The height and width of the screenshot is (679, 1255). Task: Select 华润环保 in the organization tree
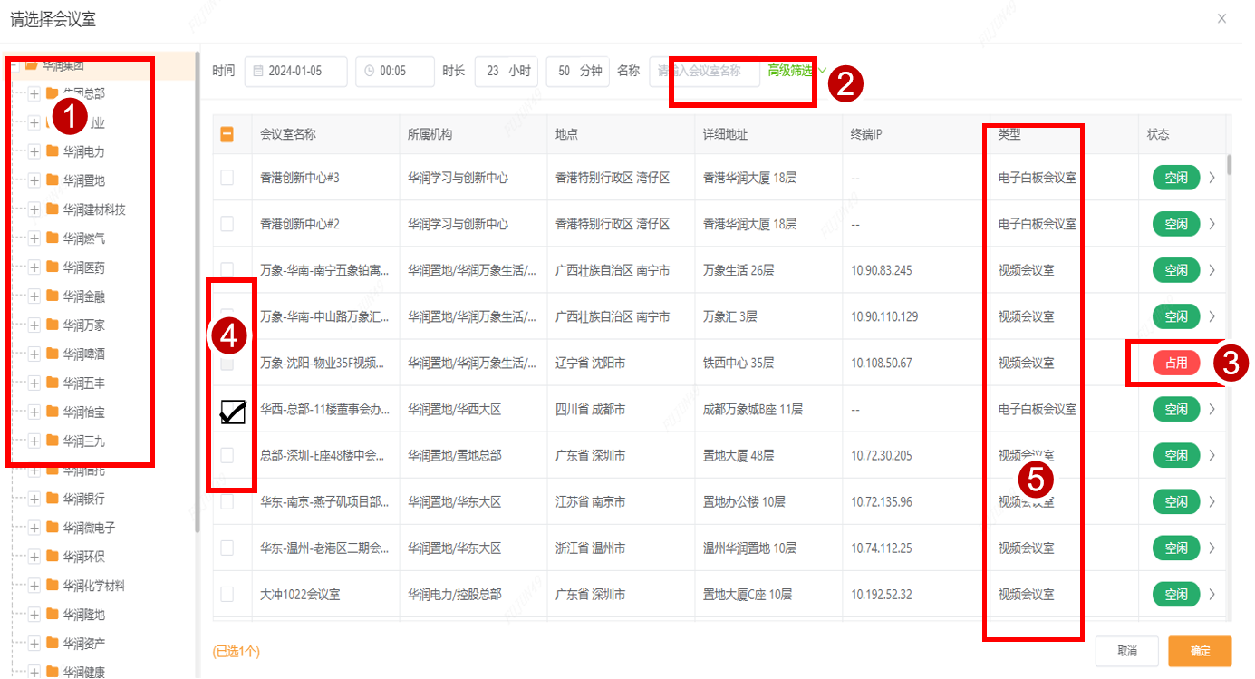[83, 557]
